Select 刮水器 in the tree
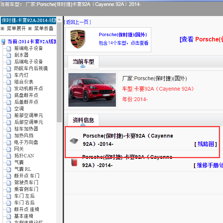 [21, 55]
